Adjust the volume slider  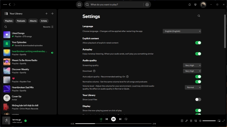[x=209, y=121]
